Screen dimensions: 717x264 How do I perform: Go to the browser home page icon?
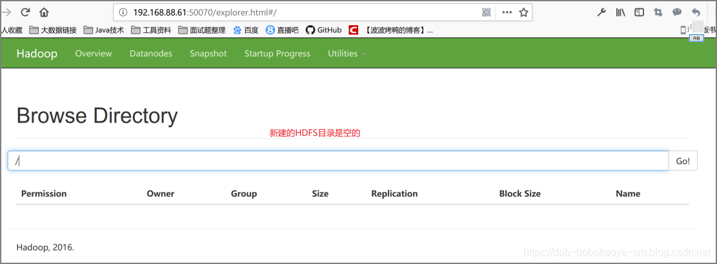(44, 12)
